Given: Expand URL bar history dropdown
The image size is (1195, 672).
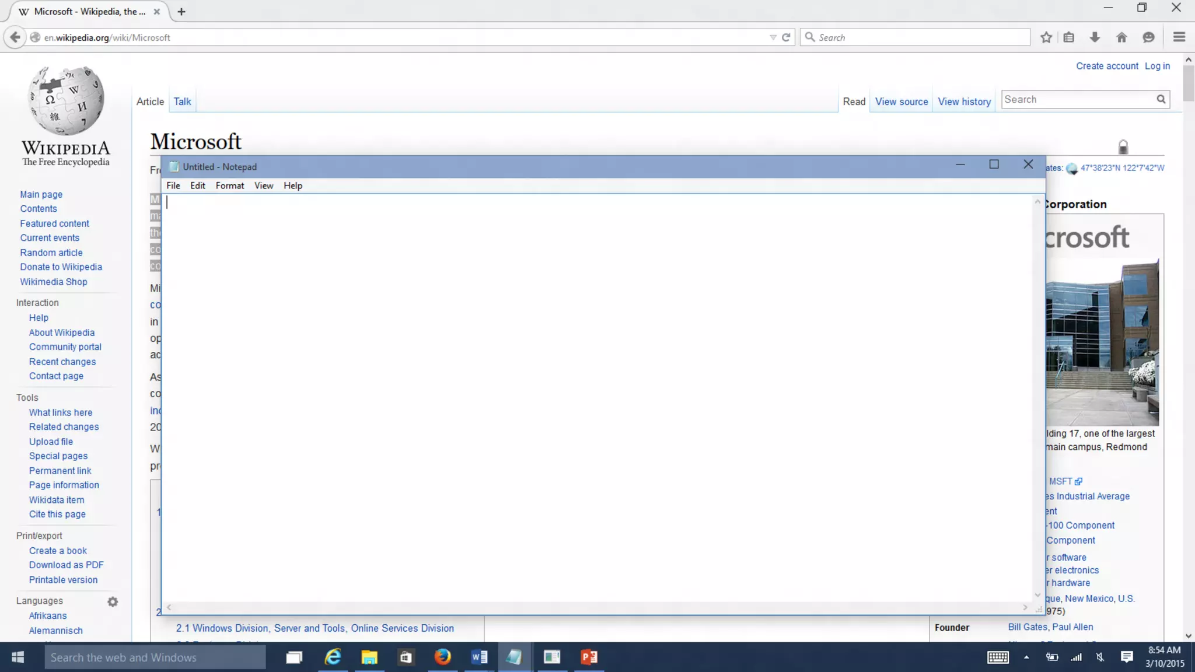Looking at the screenshot, I should click(x=773, y=37).
